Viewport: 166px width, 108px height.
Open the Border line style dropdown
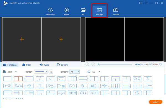tap(41, 72)
